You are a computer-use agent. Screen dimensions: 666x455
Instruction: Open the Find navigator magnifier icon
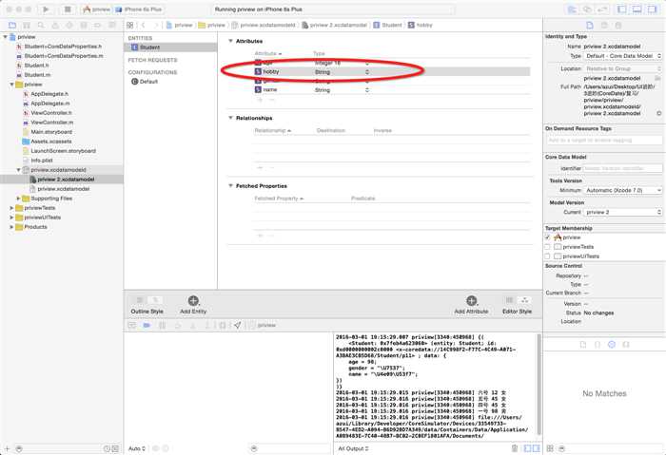[x=41, y=26]
